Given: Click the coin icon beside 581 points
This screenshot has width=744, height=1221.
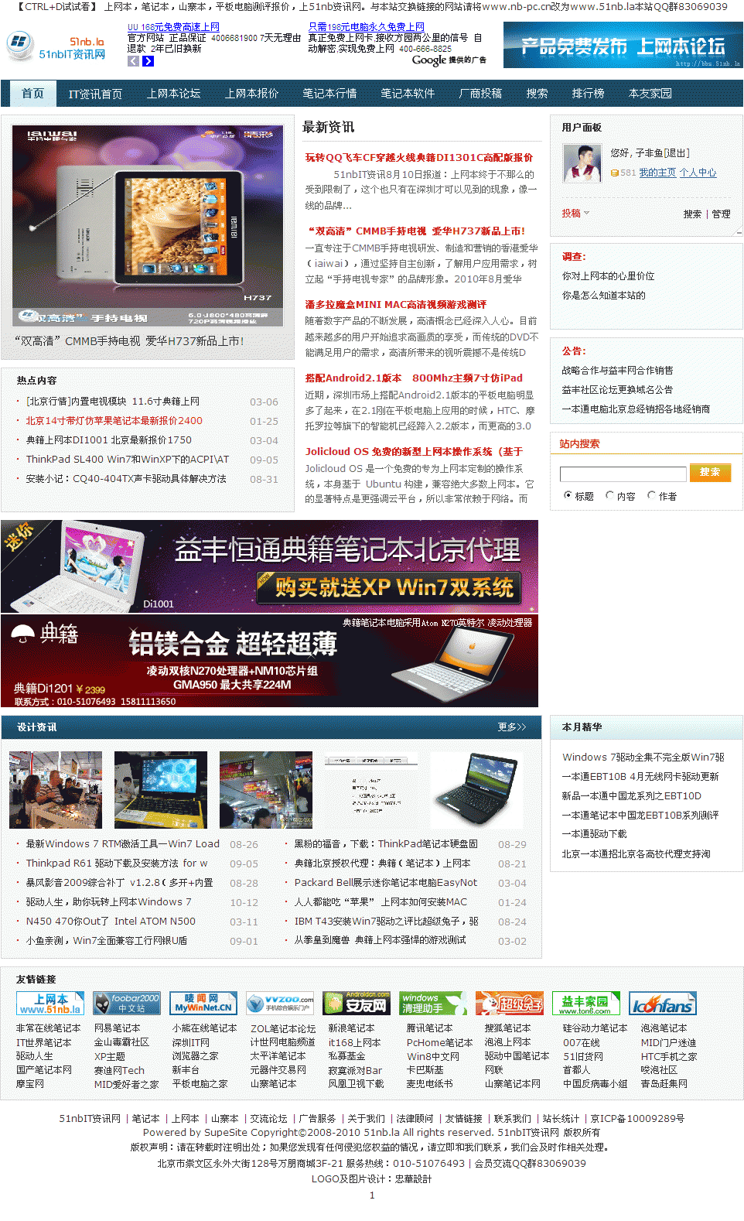Looking at the screenshot, I should pyautogui.click(x=615, y=173).
